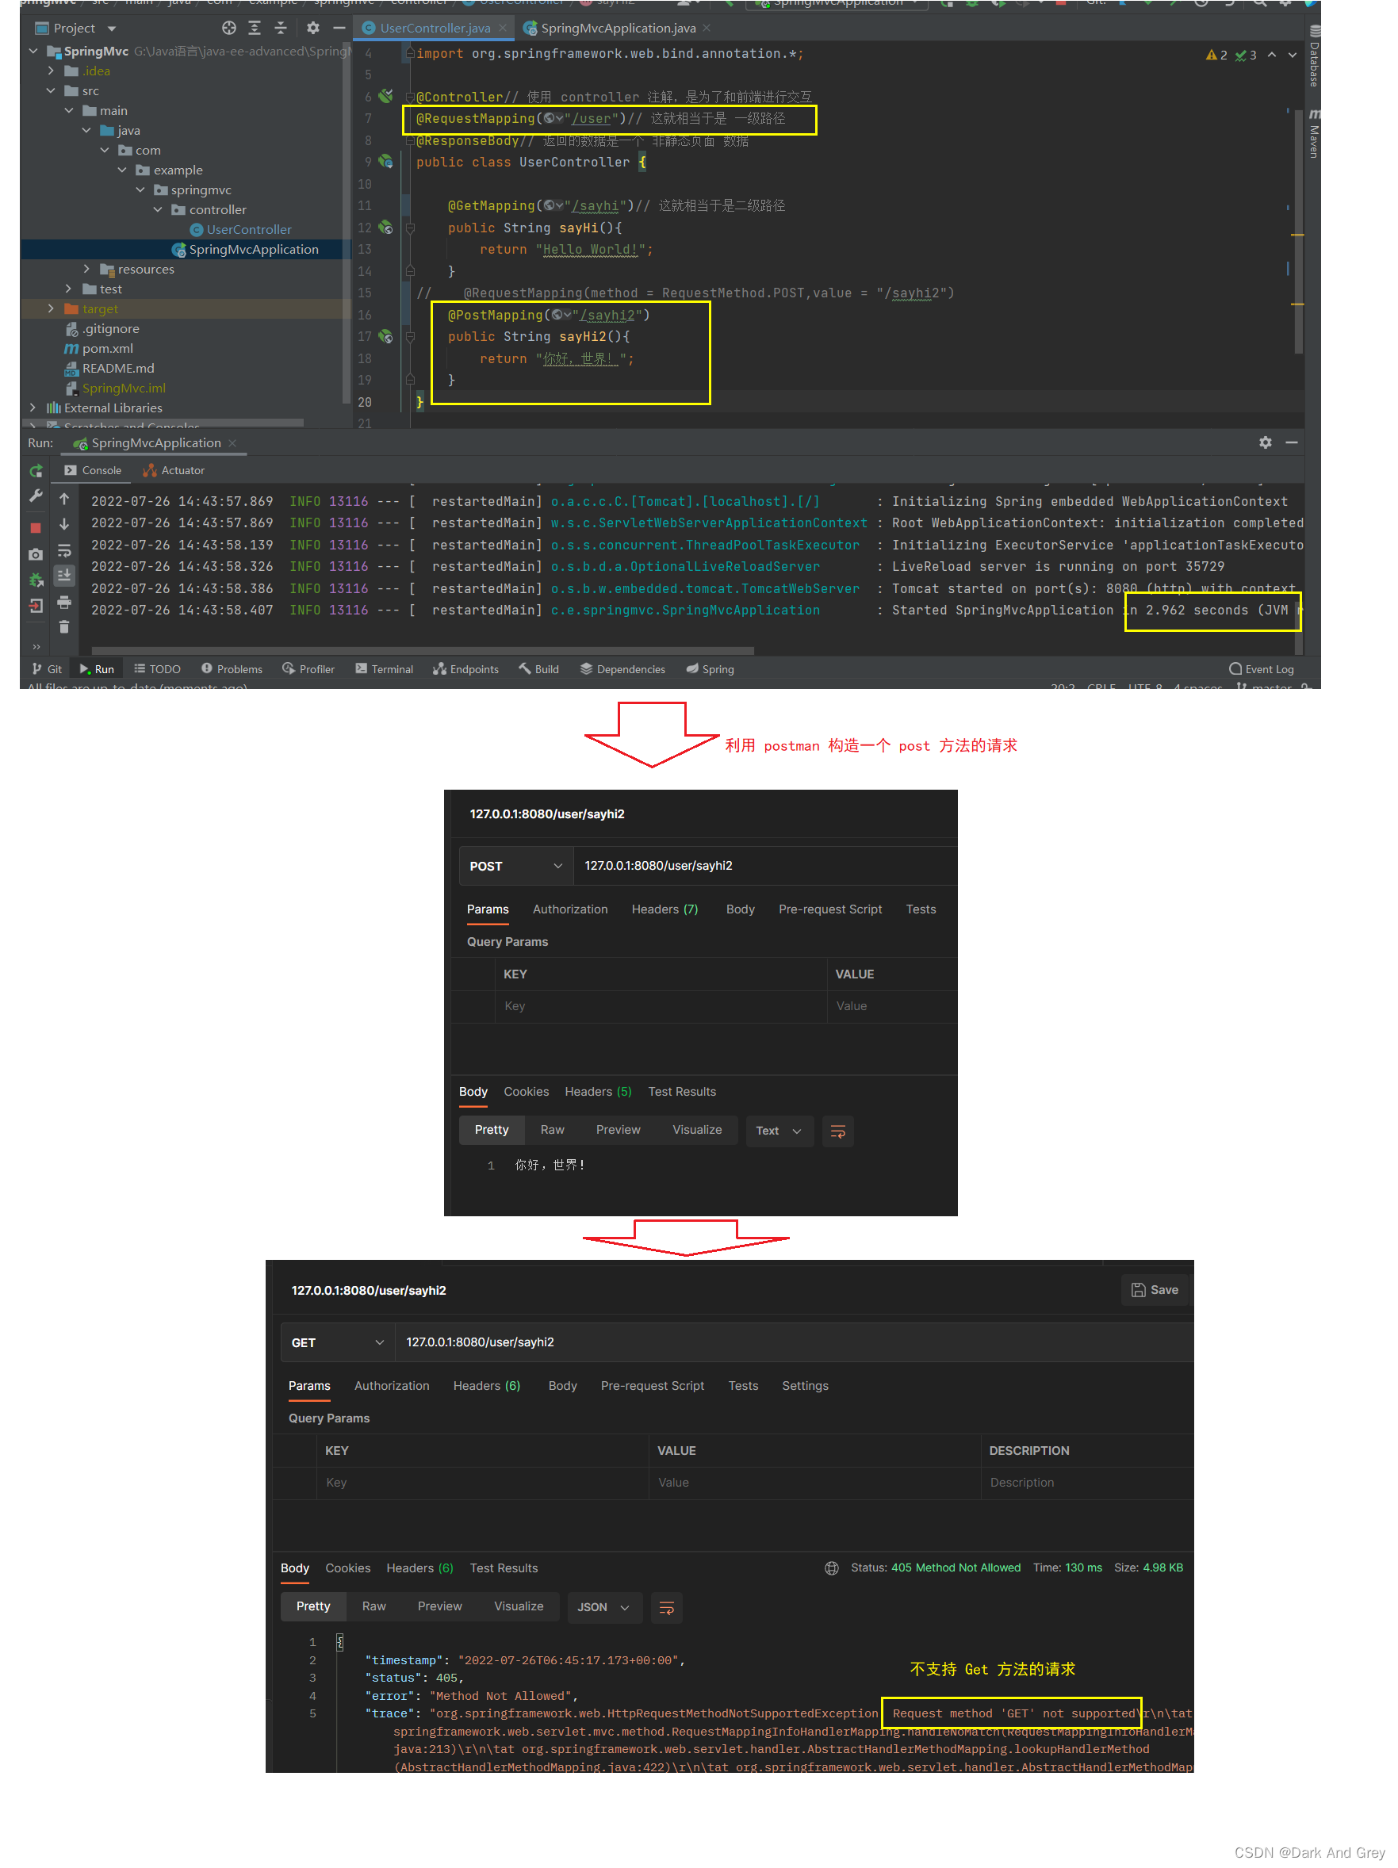The width and height of the screenshot is (1398, 1868).
Task: Toggle soft-wrap icon in console
Action: [64, 552]
